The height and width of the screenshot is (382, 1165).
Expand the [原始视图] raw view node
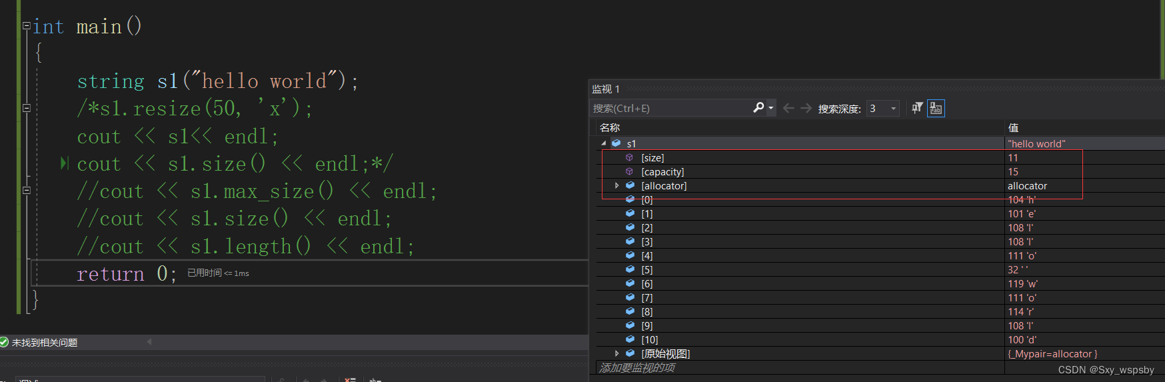[616, 354]
